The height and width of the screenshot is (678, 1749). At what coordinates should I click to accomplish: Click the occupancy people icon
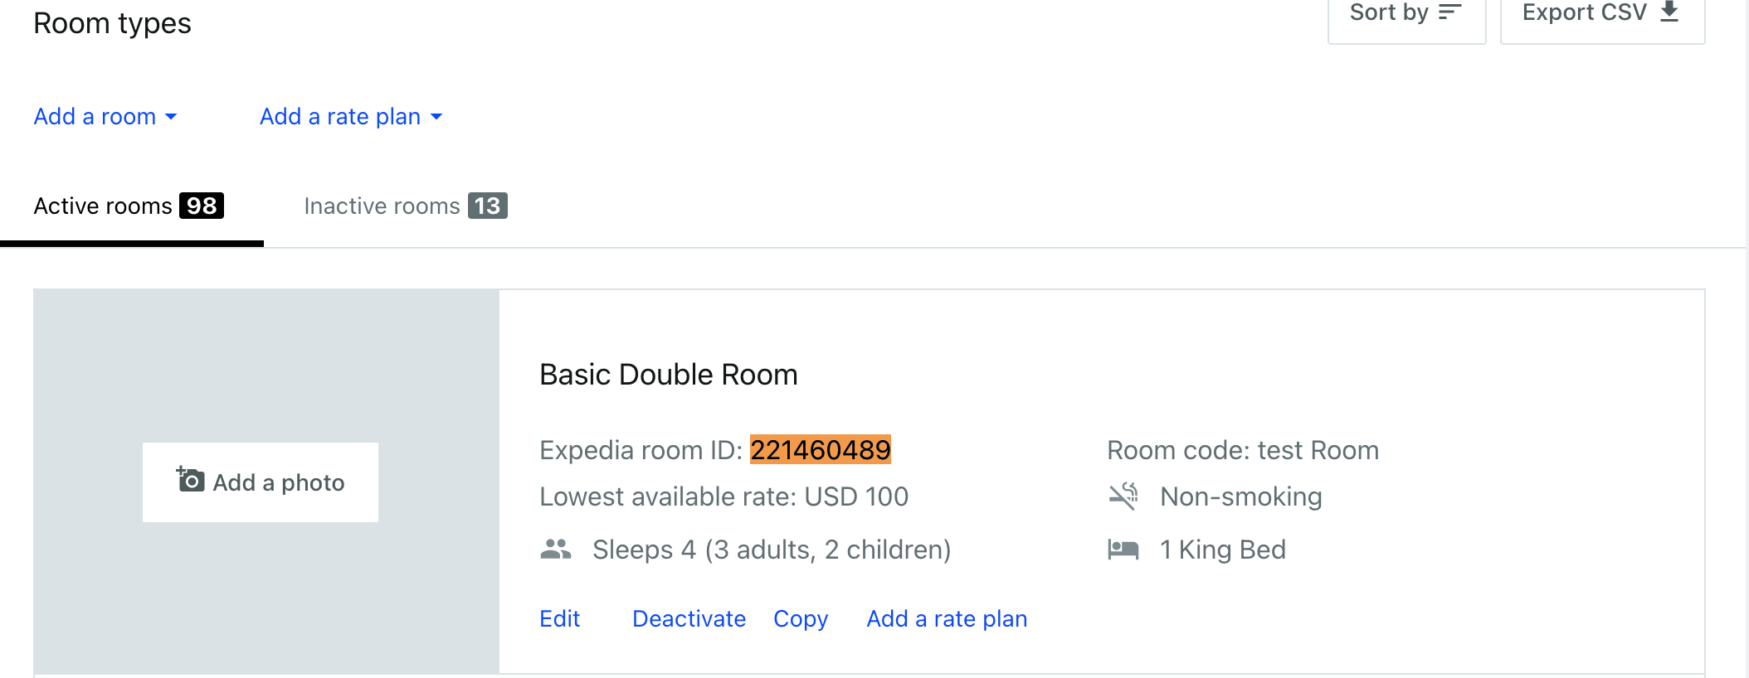pos(556,550)
